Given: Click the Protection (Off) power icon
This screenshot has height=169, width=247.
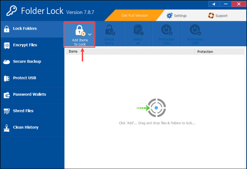Looking at the screenshot, I should (195, 30).
